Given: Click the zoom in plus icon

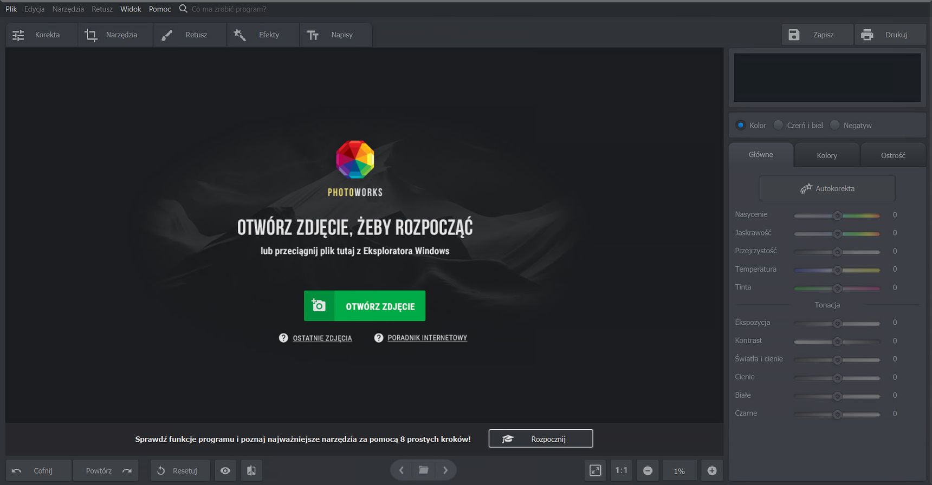Looking at the screenshot, I should 712,470.
